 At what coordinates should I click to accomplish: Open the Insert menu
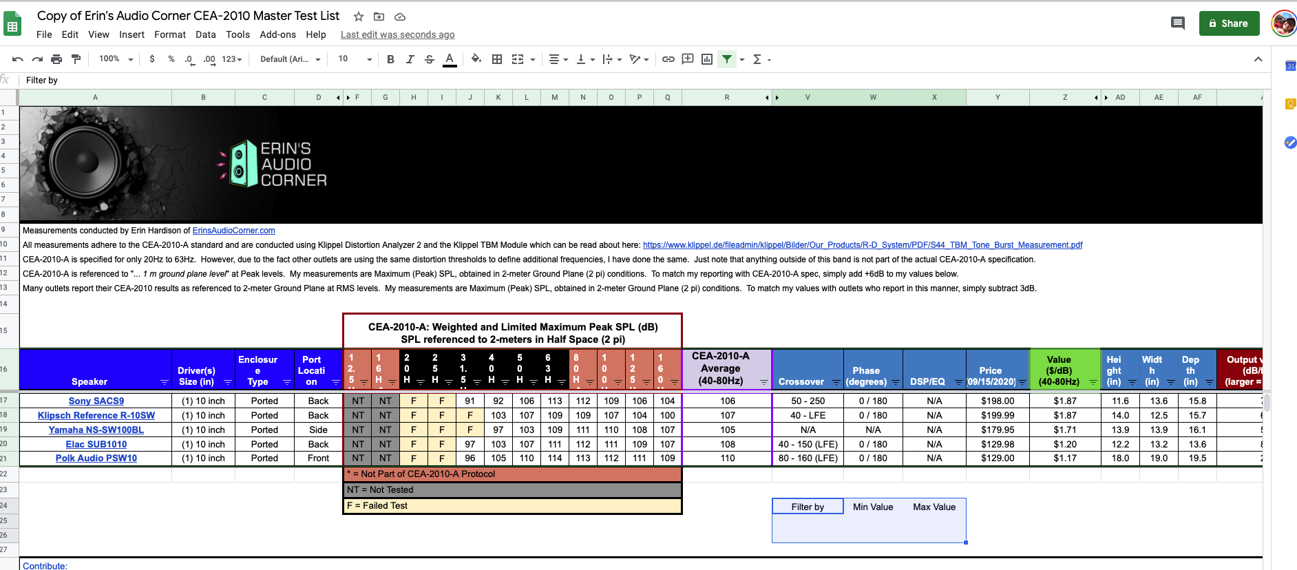131,34
